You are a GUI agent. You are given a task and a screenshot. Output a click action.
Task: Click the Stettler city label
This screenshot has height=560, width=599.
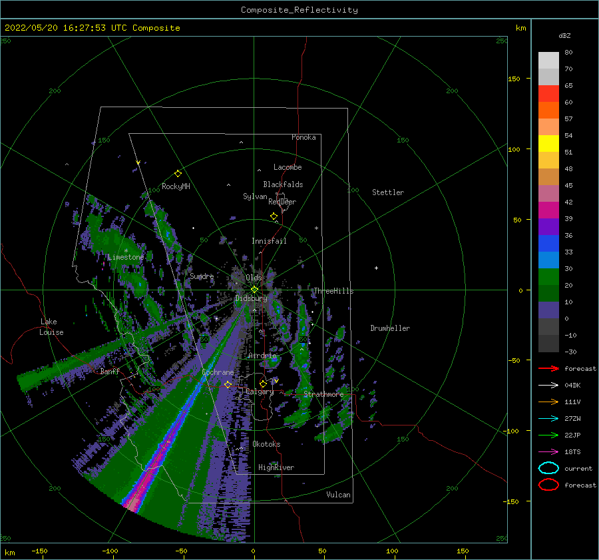point(388,192)
